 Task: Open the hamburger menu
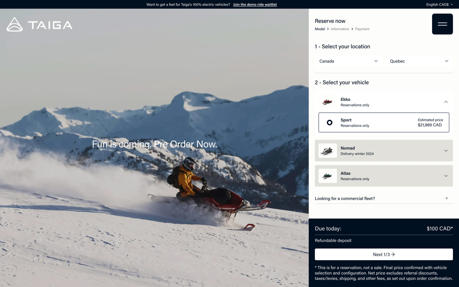pos(442,24)
